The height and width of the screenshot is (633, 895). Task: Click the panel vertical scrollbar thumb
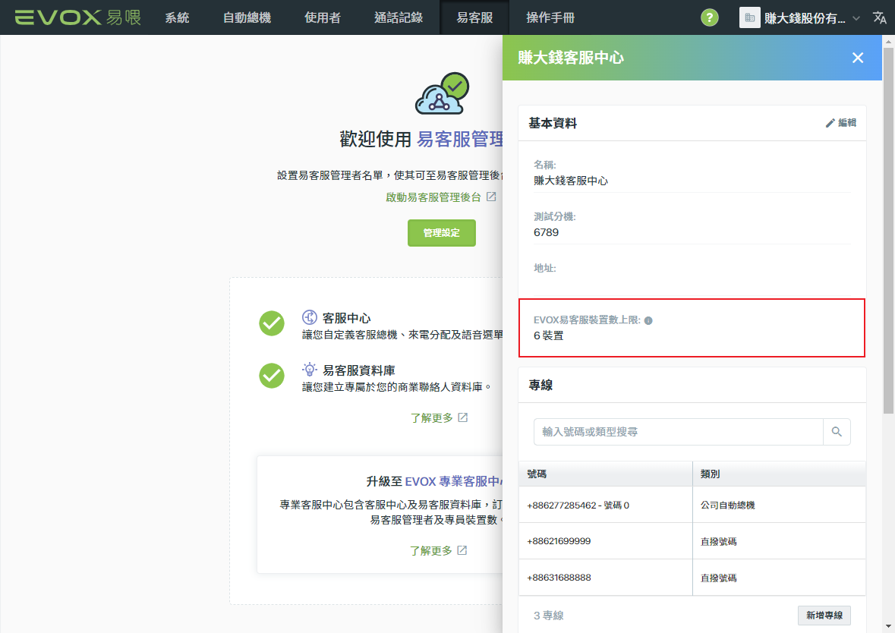click(x=889, y=231)
